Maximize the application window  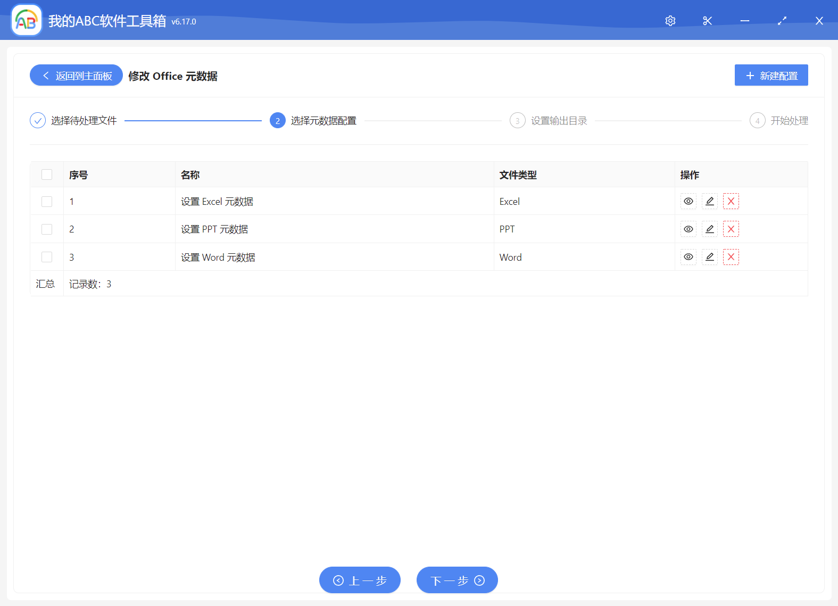782,21
